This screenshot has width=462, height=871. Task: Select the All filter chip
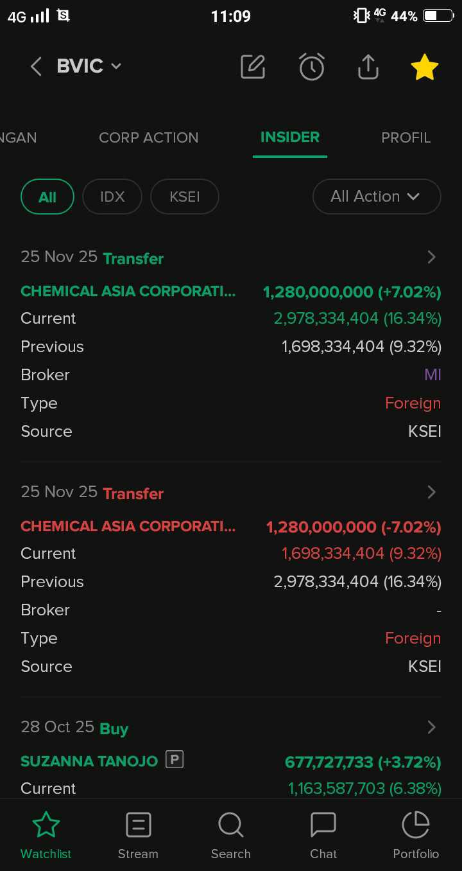click(x=47, y=197)
